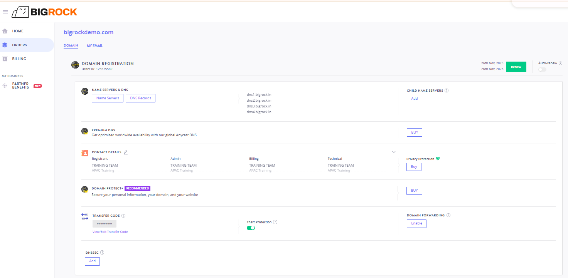568x278 pixels.
Task: Open Orders in the sidebar
Action: pyautogui.click(x=27, y=45)
